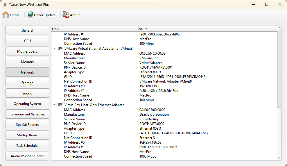Select the IP value 169.254.186.63
This screenshot has width=287, height=166.
tap(150, 142)
